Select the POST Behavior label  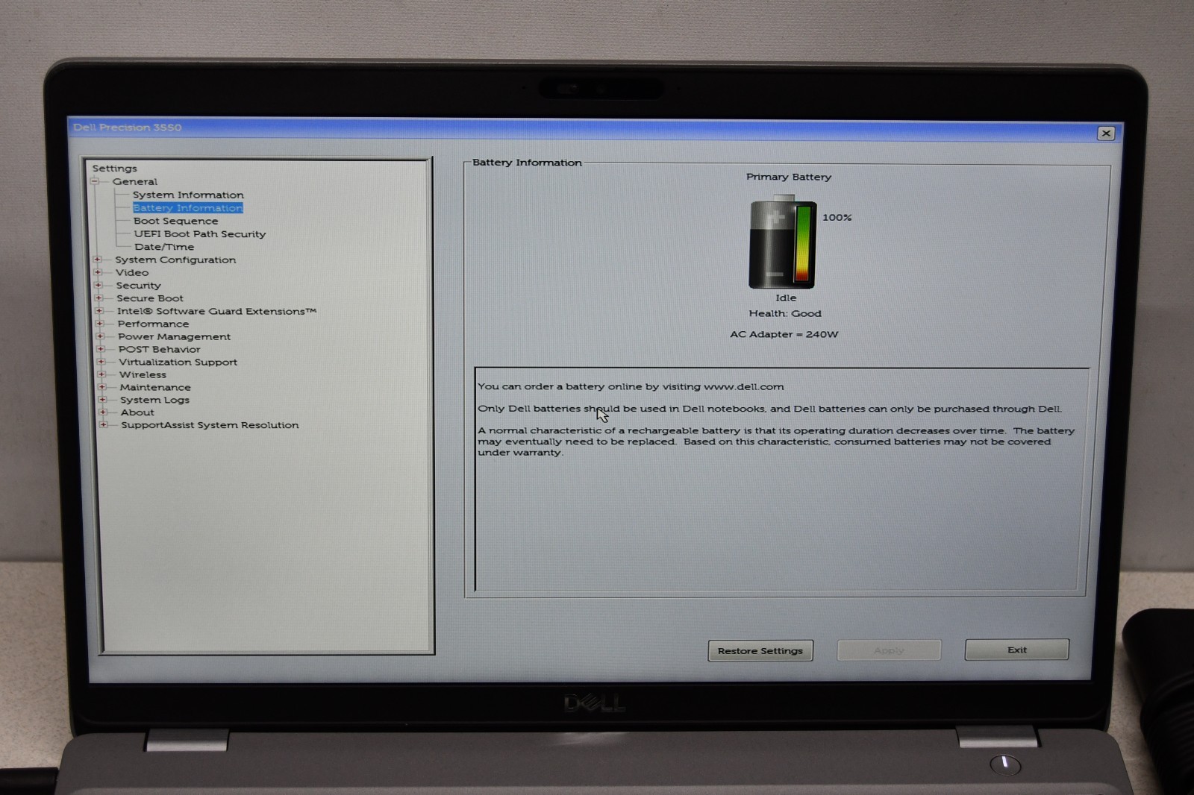tap(159, 349)
